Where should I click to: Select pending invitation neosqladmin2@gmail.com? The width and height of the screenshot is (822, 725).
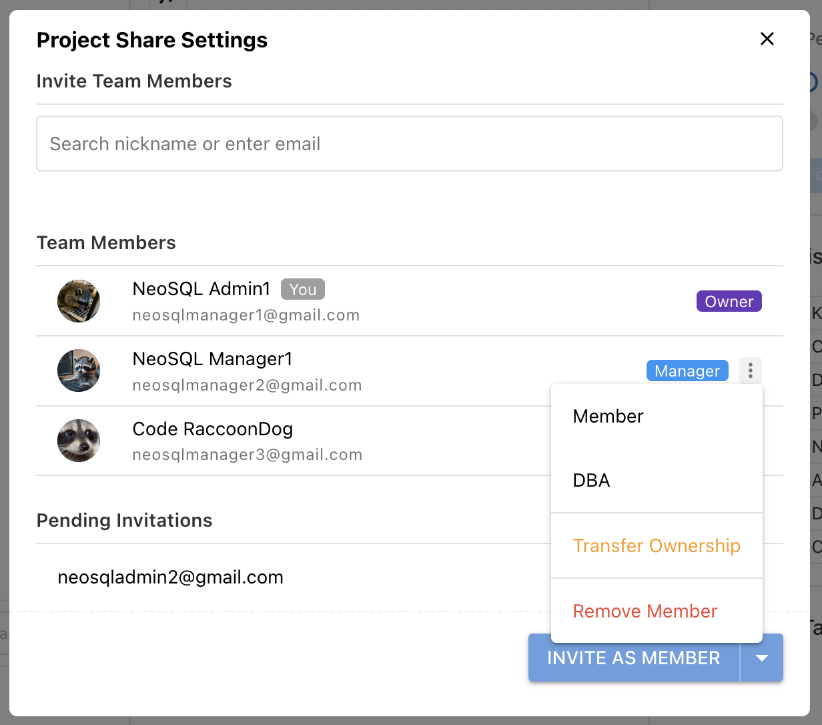pos(171,577)
